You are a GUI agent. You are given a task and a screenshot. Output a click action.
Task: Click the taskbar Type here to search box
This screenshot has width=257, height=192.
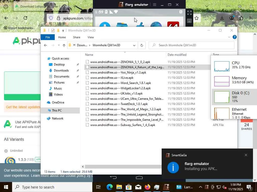coord(52,187)
